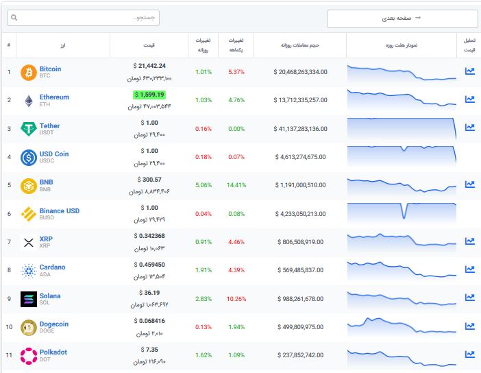Open price analysis chart icon for Tether
Image resolution: width=481 pixels, height=373 pixels.
tap(469, 127)
